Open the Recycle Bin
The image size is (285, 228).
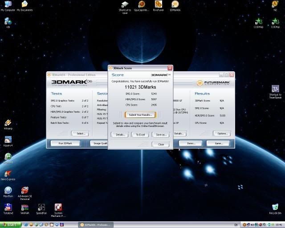275,207
